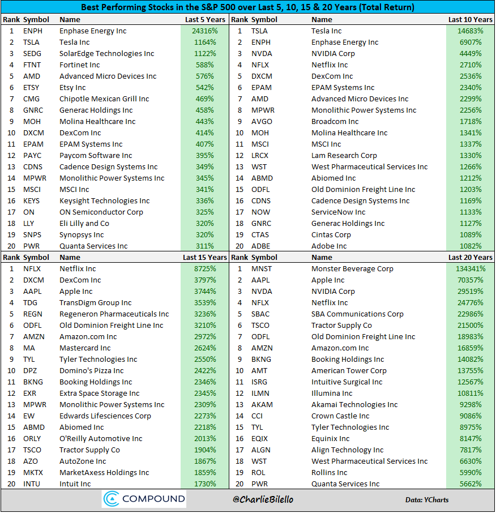The image size is (496, 513).
Task: Select the 24316% return cell for Enphase
Action: point(205,31)
